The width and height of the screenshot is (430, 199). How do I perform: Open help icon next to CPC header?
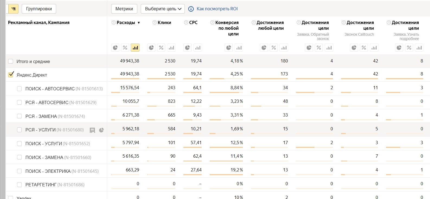pos(186,22)
